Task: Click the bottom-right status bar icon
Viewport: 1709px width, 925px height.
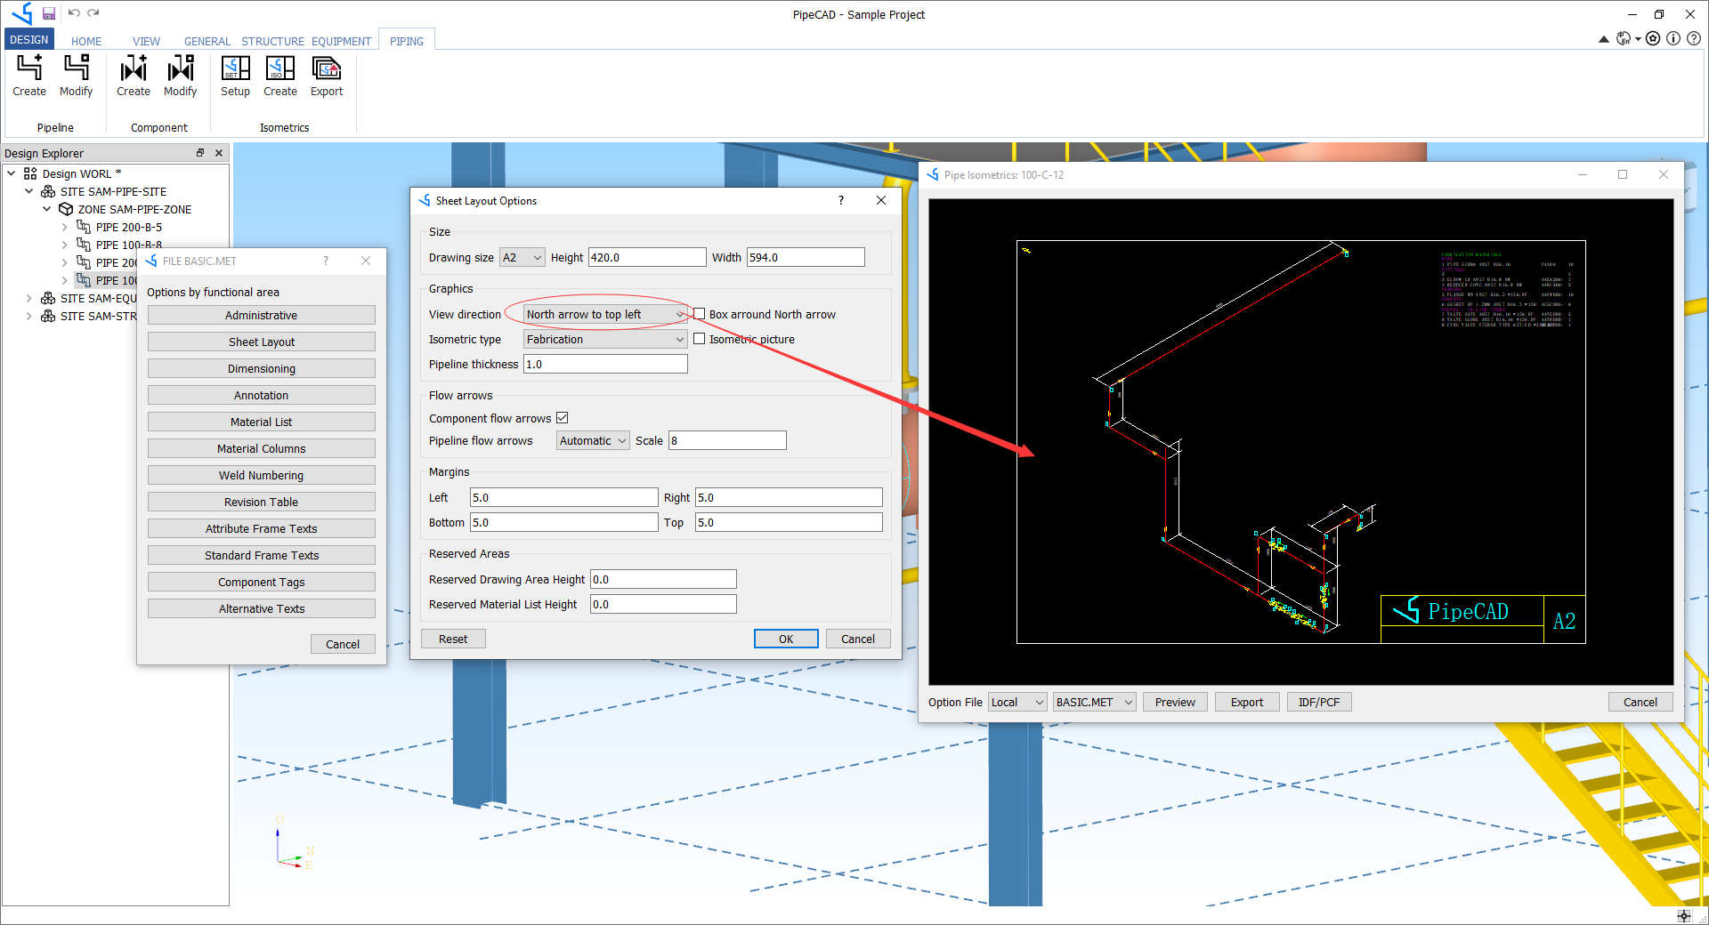Action: coord(1683,916)
